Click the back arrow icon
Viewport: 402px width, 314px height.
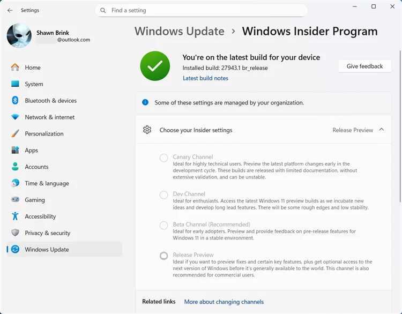10,10
